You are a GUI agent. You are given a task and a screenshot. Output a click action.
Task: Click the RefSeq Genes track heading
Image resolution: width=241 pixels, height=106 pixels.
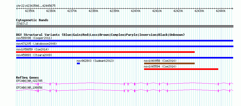click(x=28, y=78)
